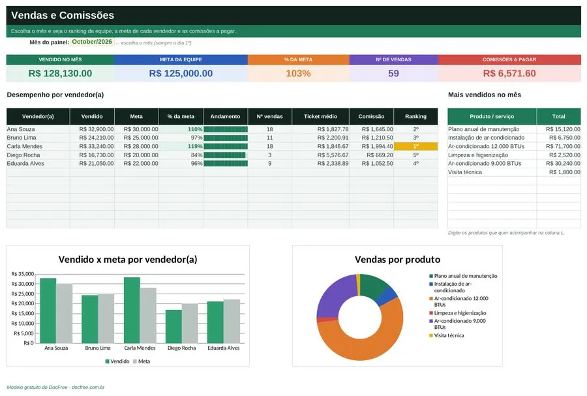Click the Limpeza e higienização product row
The image size is (587, 396).
point(514,155)
